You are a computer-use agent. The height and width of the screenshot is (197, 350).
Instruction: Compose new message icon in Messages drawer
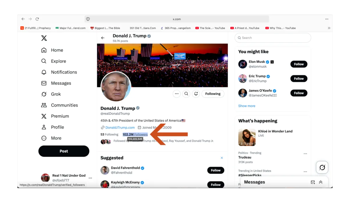point(313,182)
